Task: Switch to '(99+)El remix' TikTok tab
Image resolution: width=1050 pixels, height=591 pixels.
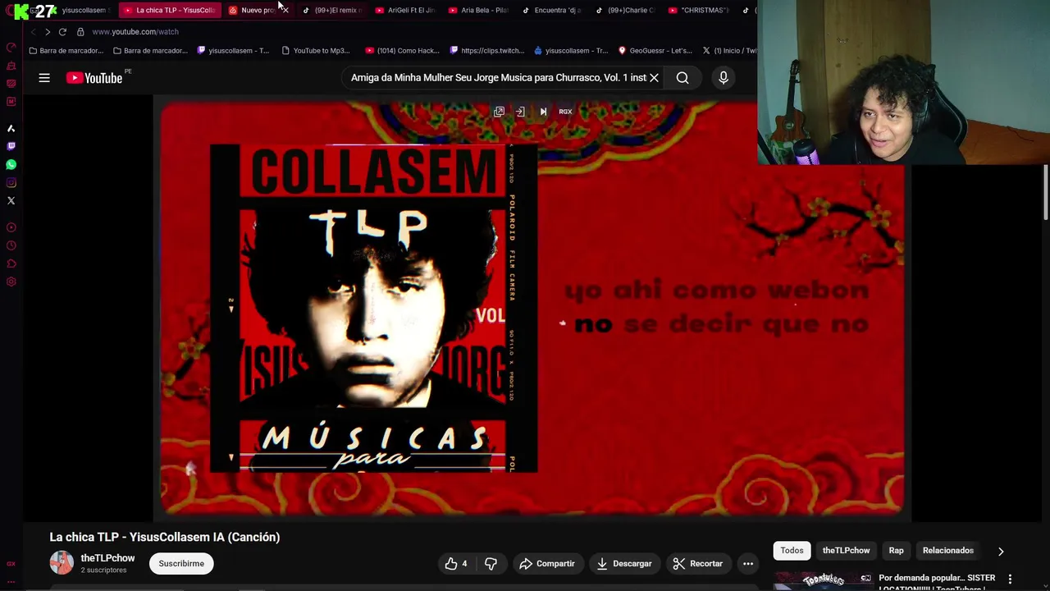Action: [331, 10]
